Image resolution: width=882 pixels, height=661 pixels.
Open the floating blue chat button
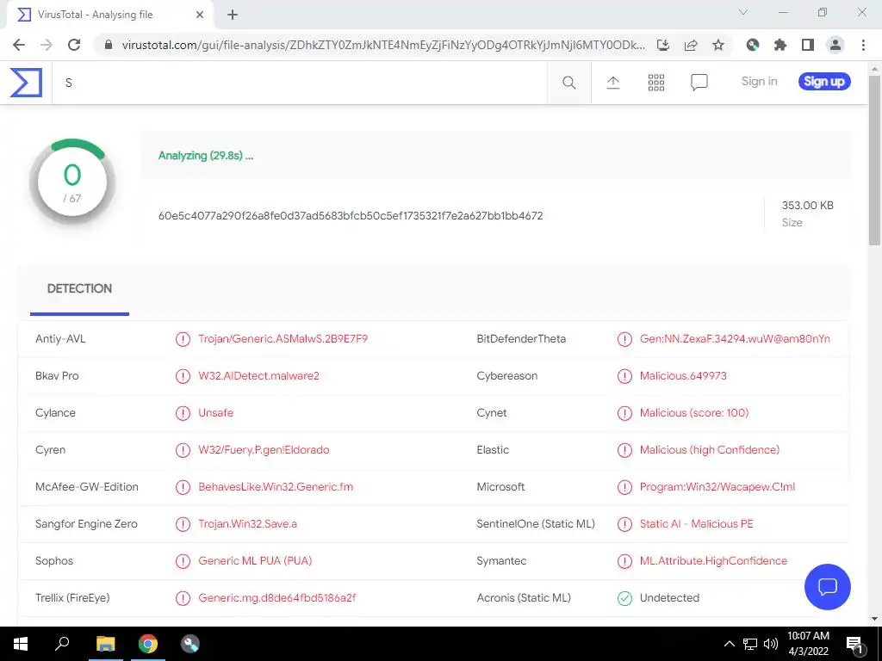point(828,587)
